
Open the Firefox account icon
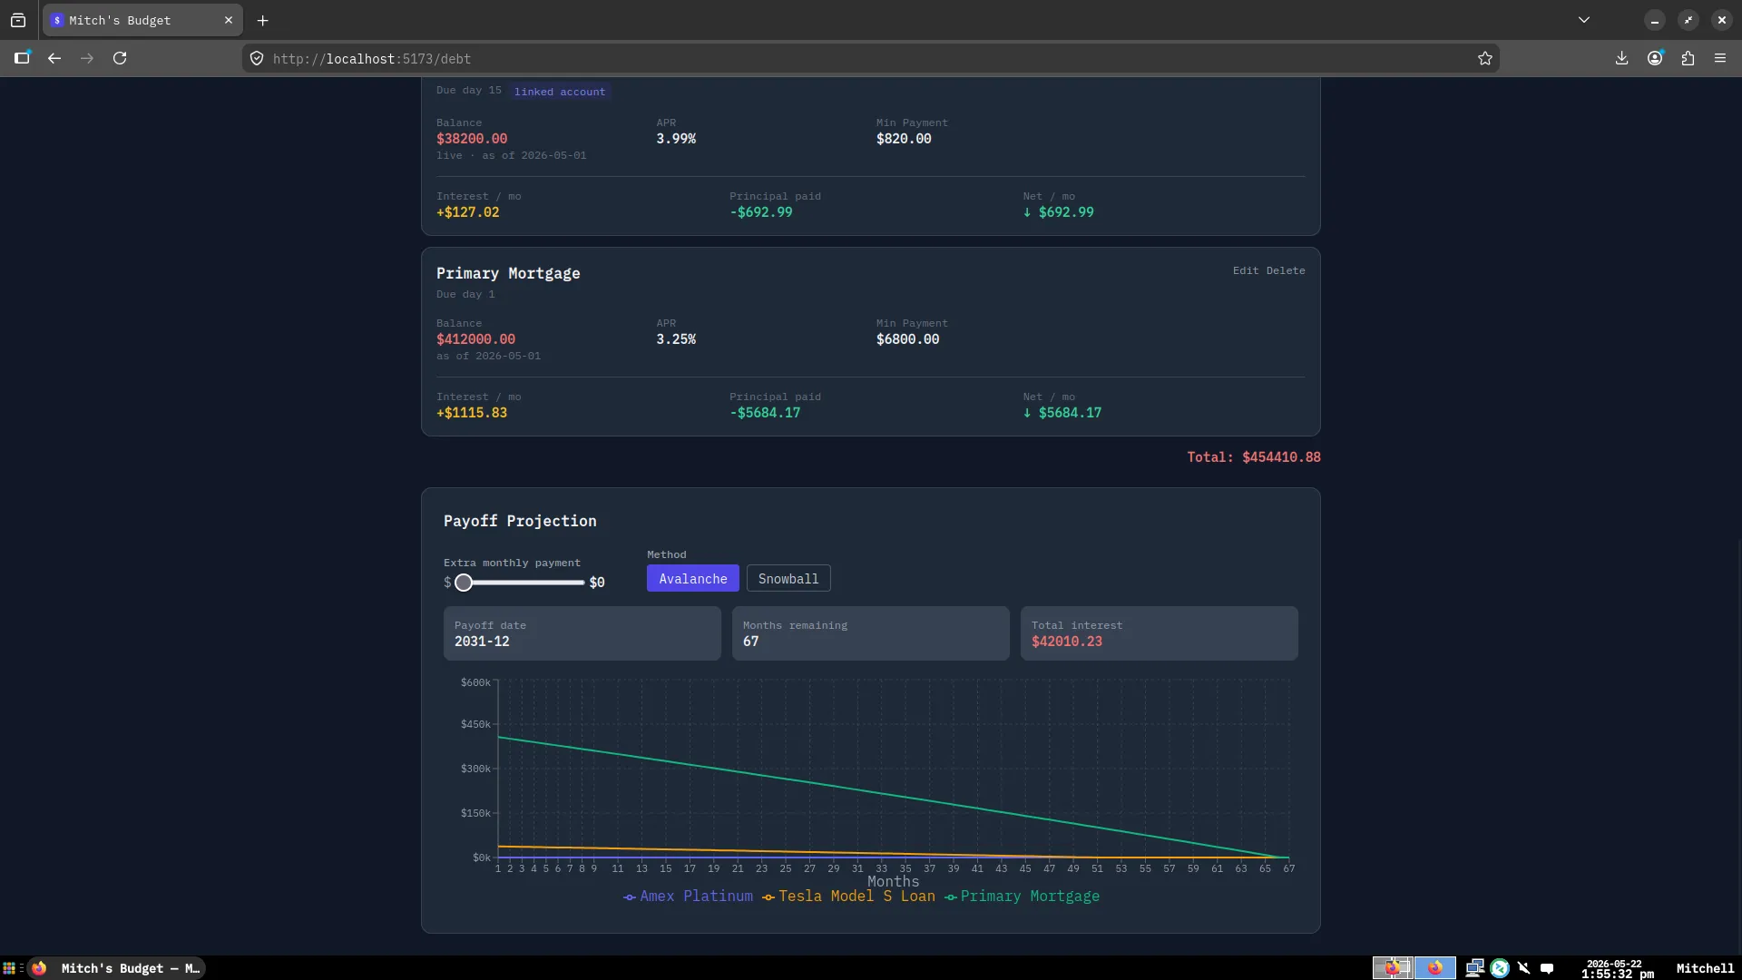pyautogui.click(x=1655, y=58)
